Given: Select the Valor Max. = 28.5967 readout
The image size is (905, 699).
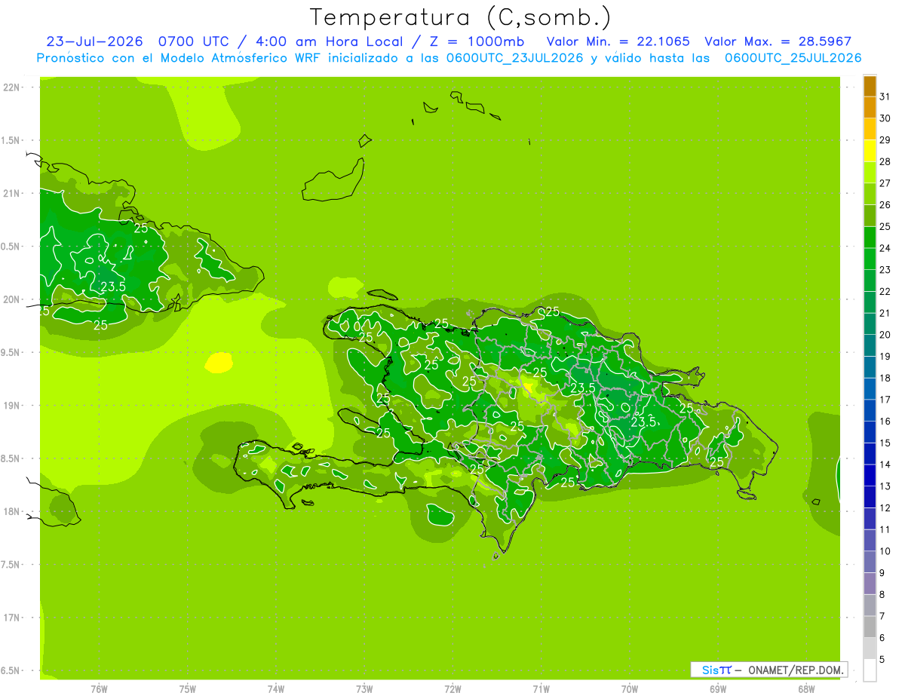Looking at the screenshot, I should [778, 41].
